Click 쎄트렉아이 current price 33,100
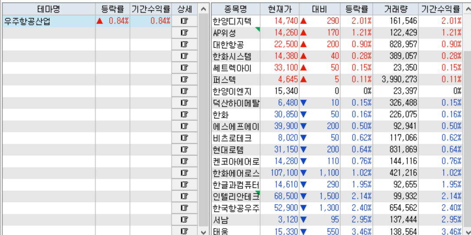The height and width of the screenshot is (235, 471). click(286, 68)
